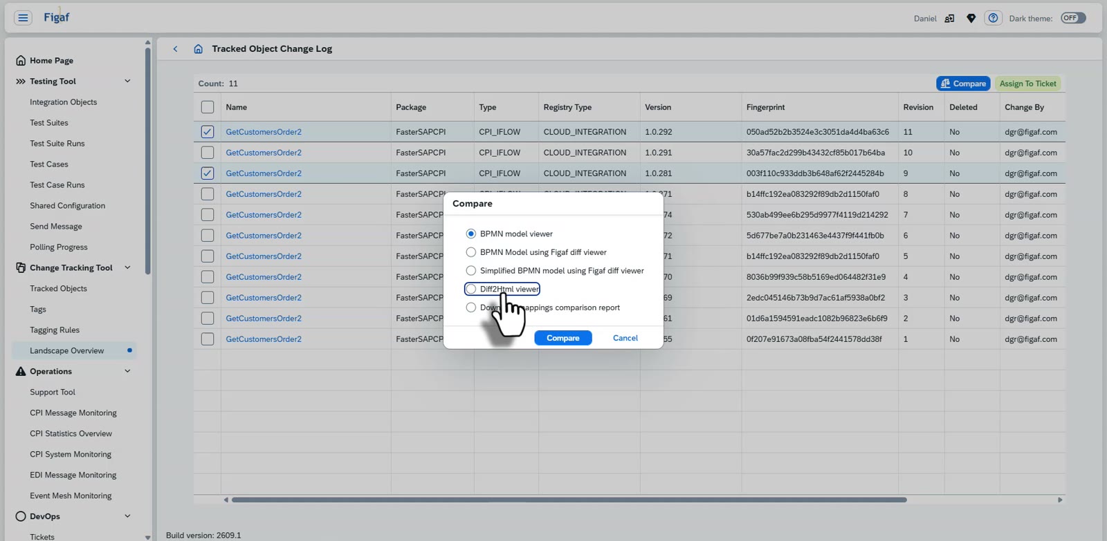Click Compare button in the dialog

563,338
